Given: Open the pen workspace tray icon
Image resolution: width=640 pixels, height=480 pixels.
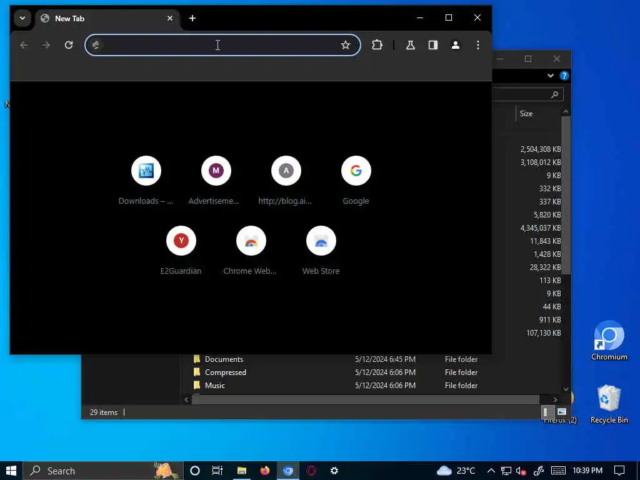Looking at the screenshot, I should tap(539, 471).
